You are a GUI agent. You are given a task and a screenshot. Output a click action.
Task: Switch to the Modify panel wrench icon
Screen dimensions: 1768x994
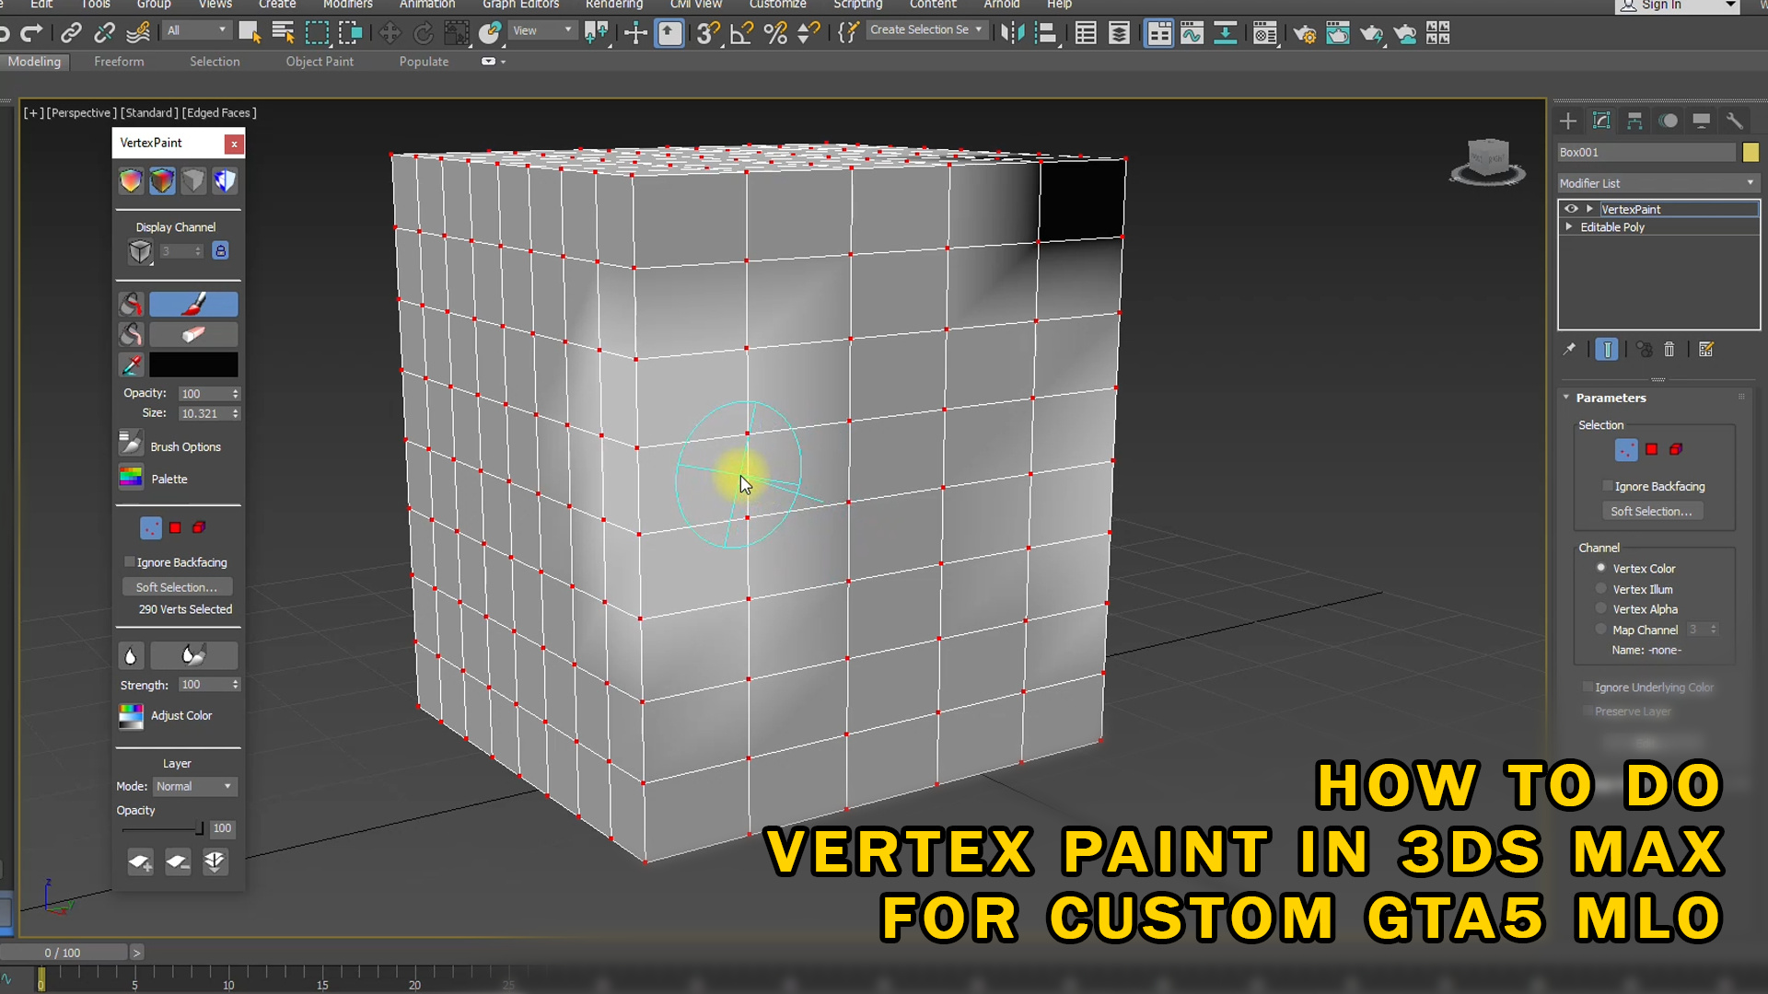tap(1735, 120)
